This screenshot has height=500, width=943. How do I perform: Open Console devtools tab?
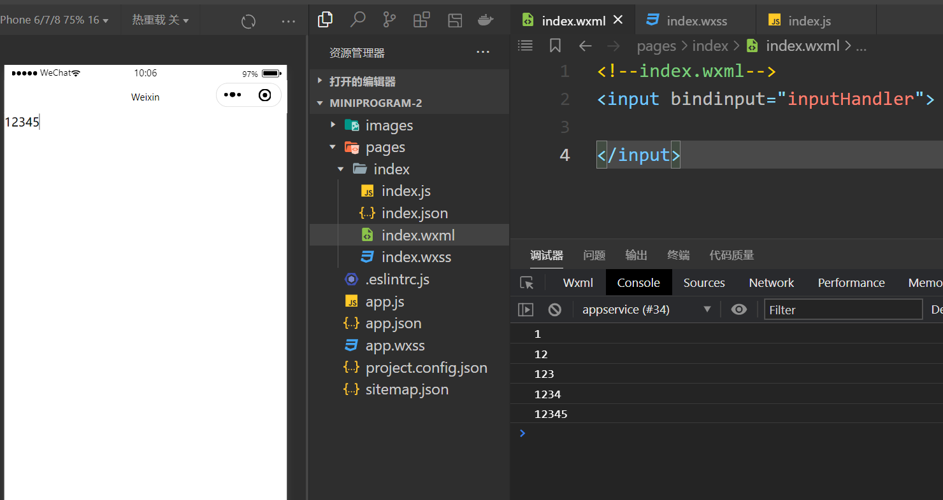pyautogui.click(x=638, y=283)
